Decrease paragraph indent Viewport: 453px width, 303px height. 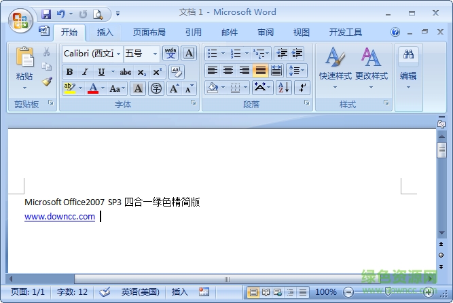click(282, 53)
